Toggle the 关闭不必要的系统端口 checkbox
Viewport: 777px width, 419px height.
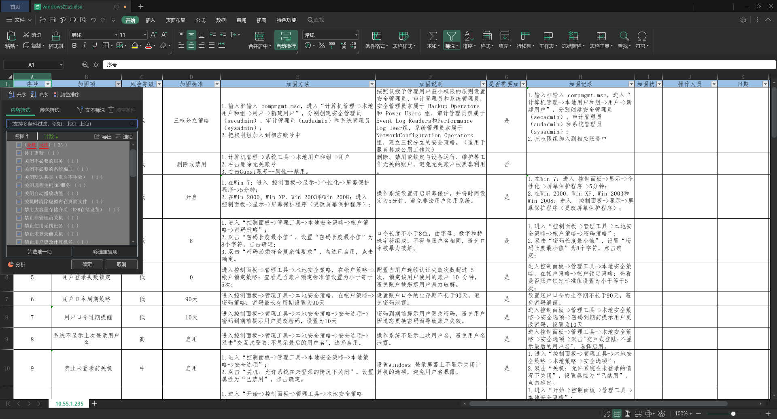19,169
